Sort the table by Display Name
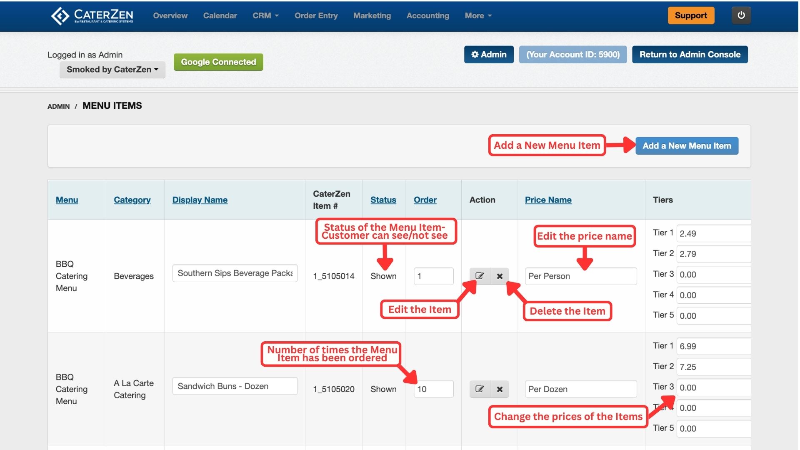 tap(200, 200)
